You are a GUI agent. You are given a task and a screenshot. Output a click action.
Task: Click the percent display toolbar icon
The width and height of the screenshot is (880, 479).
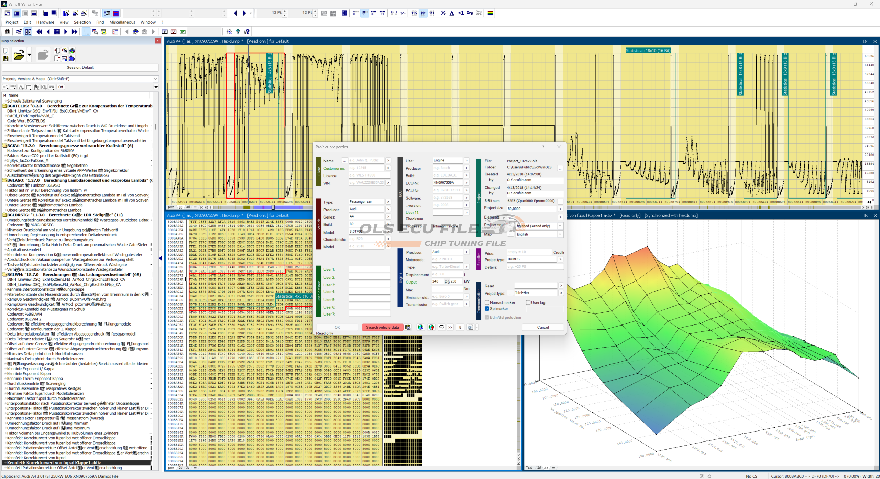click(443, 13)
